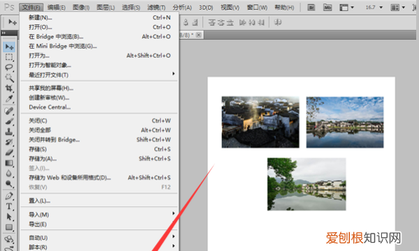Click the dark village rooftops photo on canvas
The width and height of the screenshot is (419, 251).
point(260,122)
